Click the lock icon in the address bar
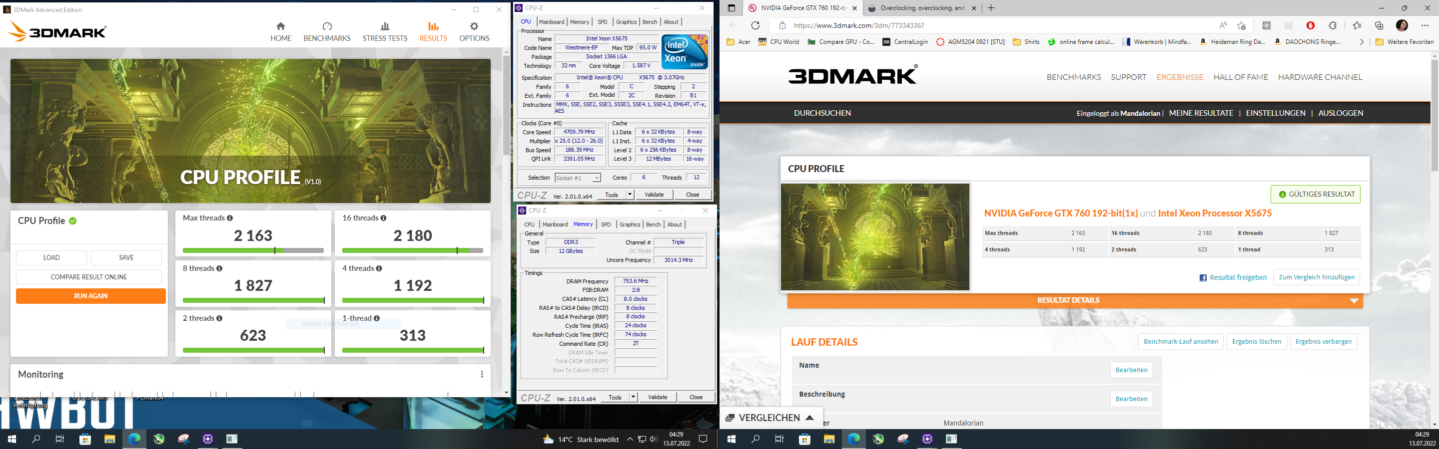The width and height of the screenshot is (1439, 449). click(x=782, y=25)
